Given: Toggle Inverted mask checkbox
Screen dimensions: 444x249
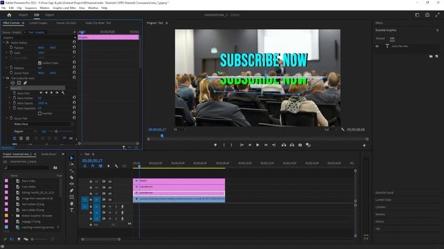Looking at the screenshot, I should tap(40, 113).
